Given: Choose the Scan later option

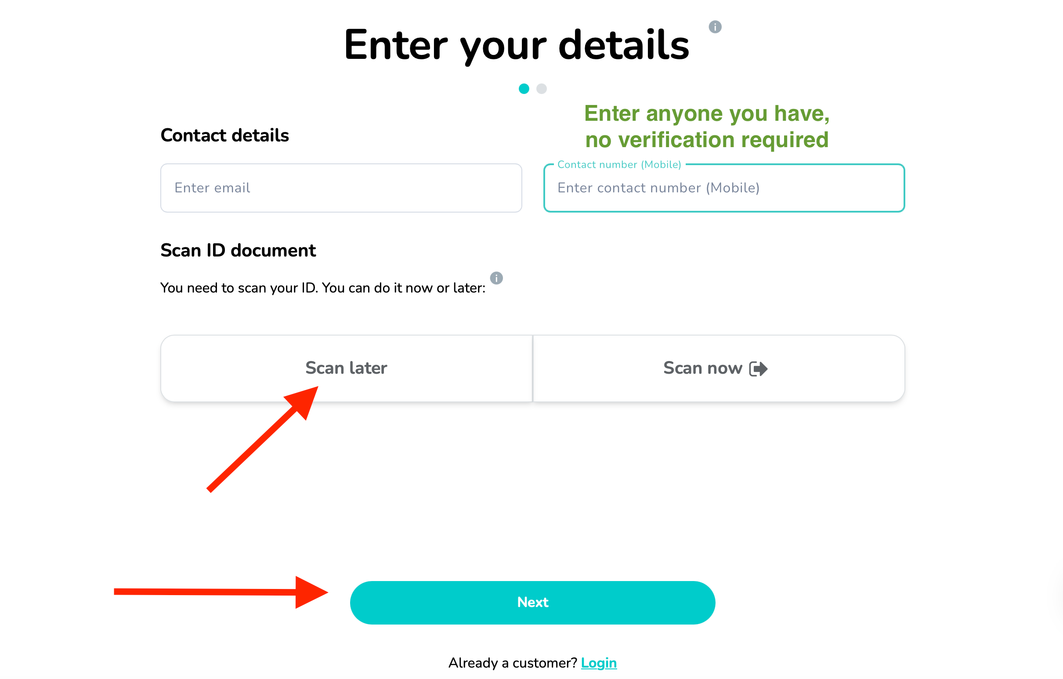Looking at the screenshot, I should (346, 368).
